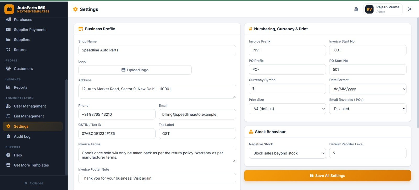The height and width of the screenshot is (190, 419).
Task: Click the Business Profile shop icon
Action: coord(81,29)
